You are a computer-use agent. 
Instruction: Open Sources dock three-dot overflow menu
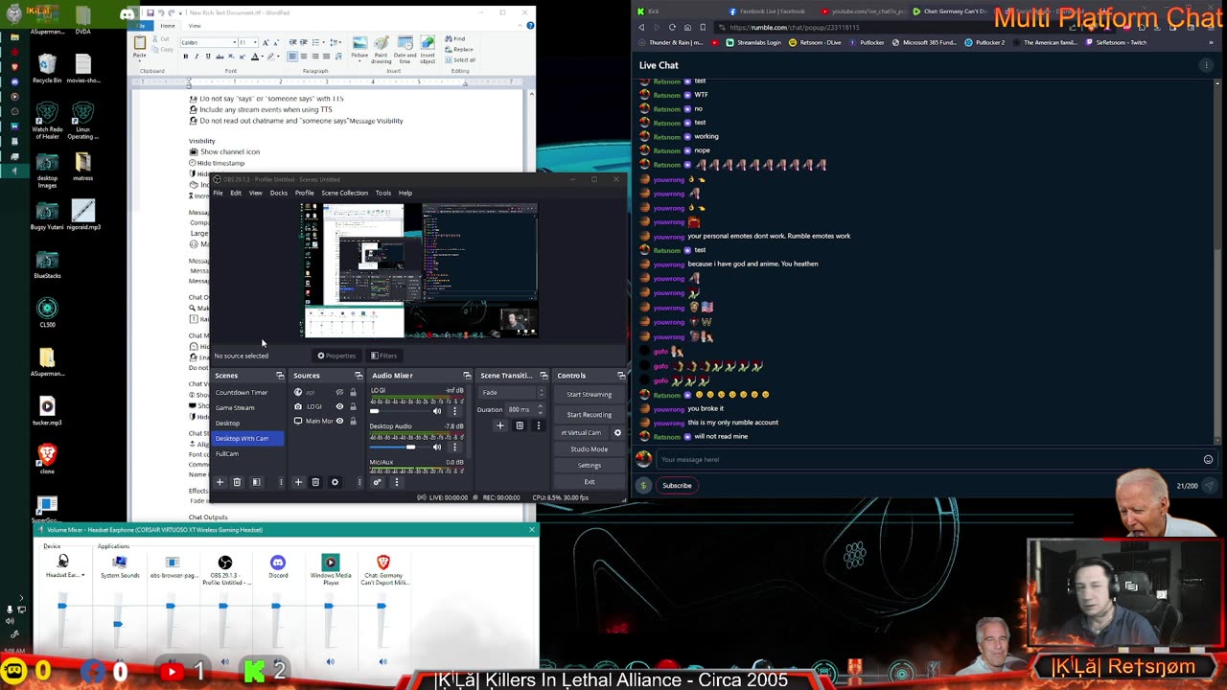359,482
